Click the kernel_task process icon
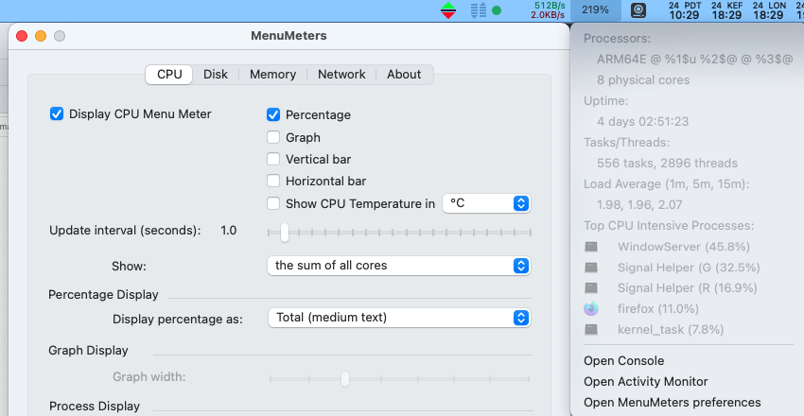804x416 pixels. 591,329
